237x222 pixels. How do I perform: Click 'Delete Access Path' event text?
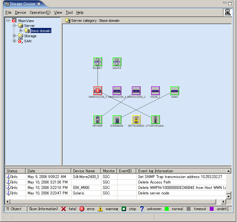tap(155, 182)
